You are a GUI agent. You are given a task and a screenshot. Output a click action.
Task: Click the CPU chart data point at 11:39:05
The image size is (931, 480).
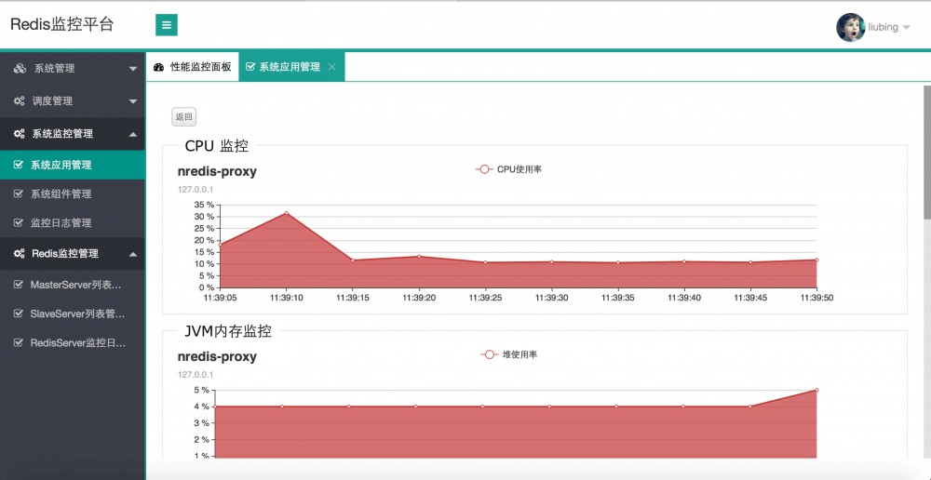click(221, 245)
